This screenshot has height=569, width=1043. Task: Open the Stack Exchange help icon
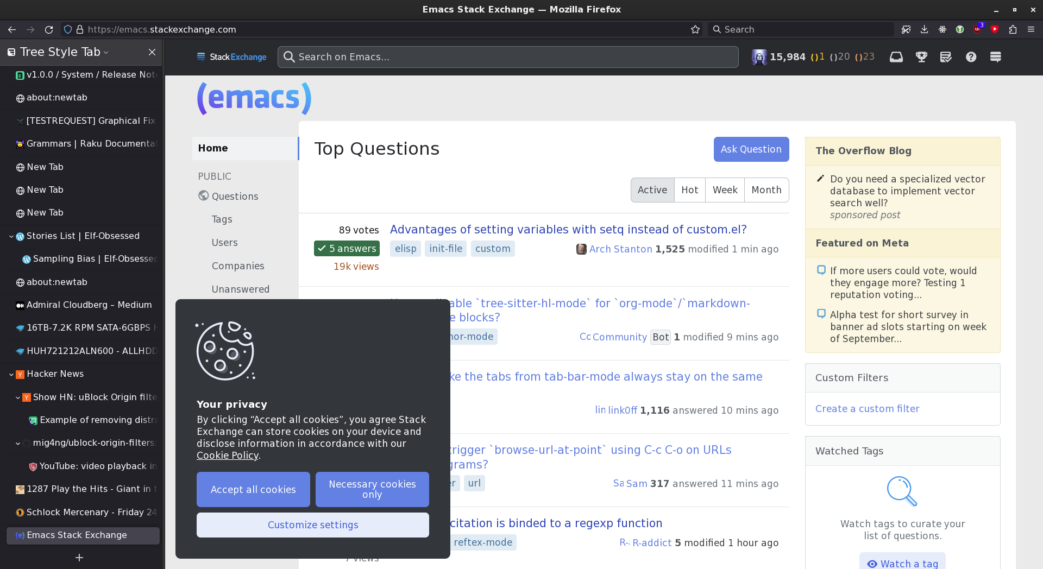(971, 57)
